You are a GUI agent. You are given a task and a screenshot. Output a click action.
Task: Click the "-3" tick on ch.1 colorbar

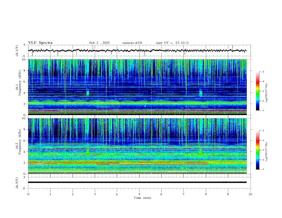tap(263, 72)
